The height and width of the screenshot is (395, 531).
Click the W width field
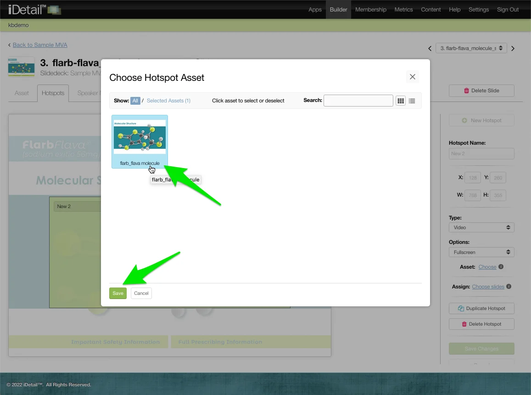coord(473,195)
